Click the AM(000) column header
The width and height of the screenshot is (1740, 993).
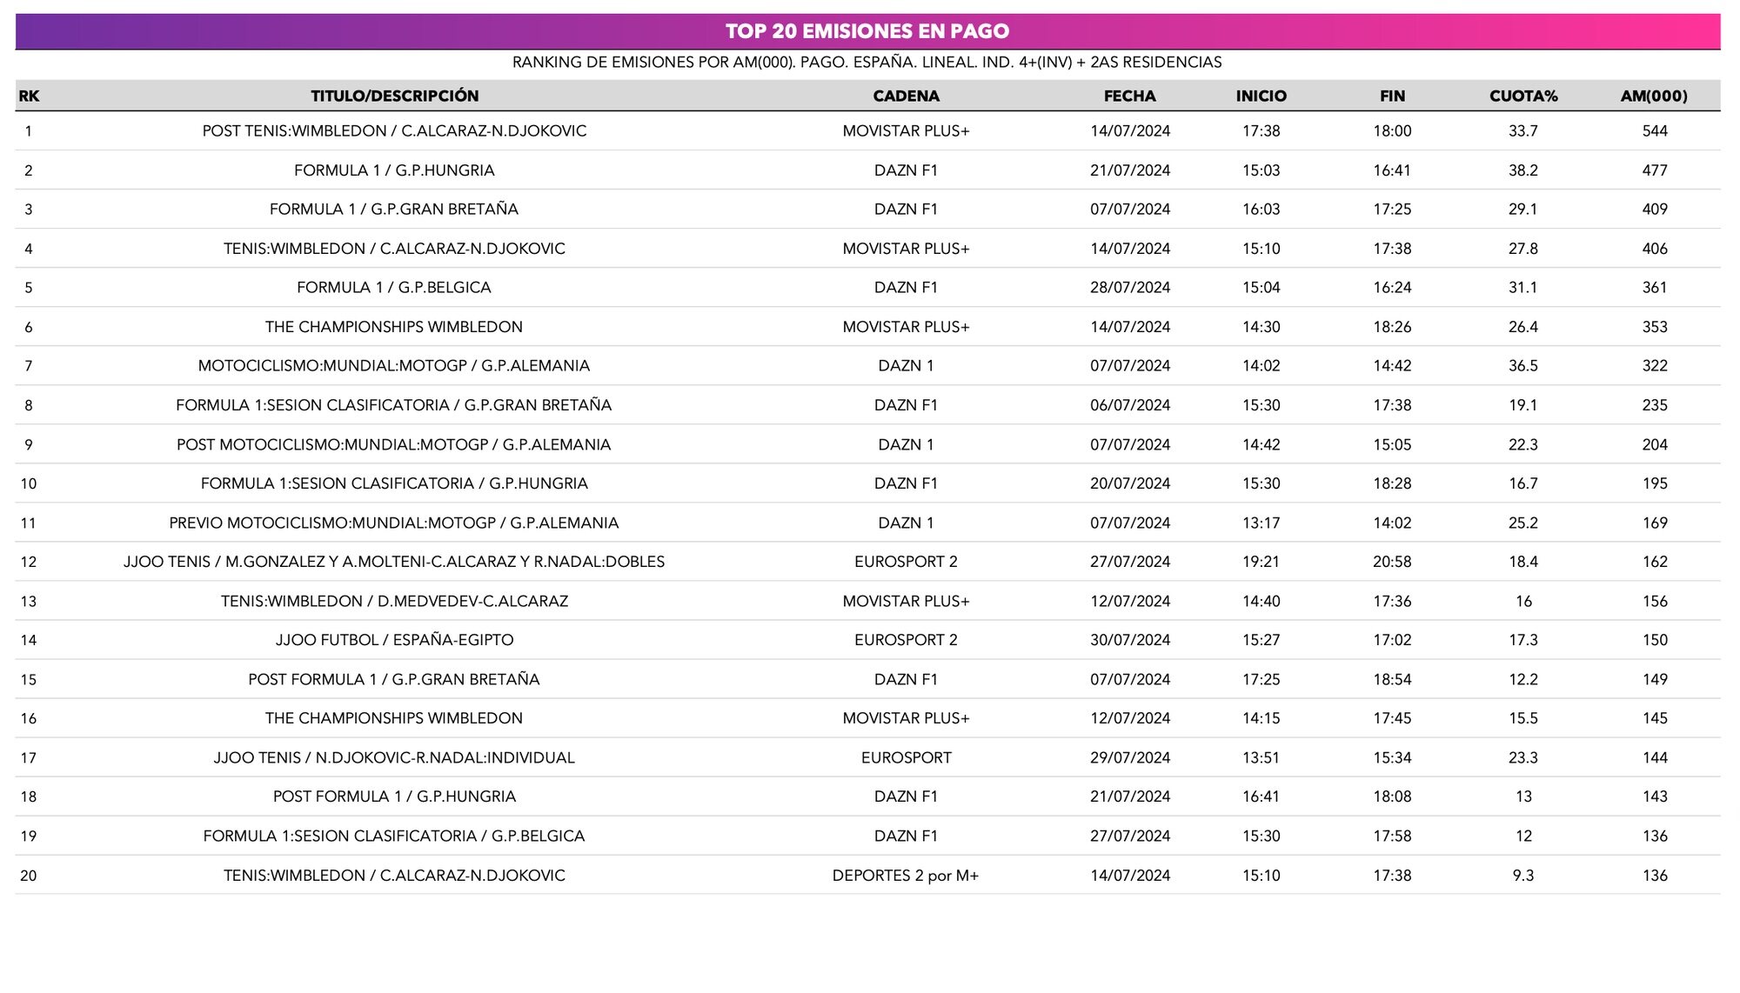pos(1655,97)
